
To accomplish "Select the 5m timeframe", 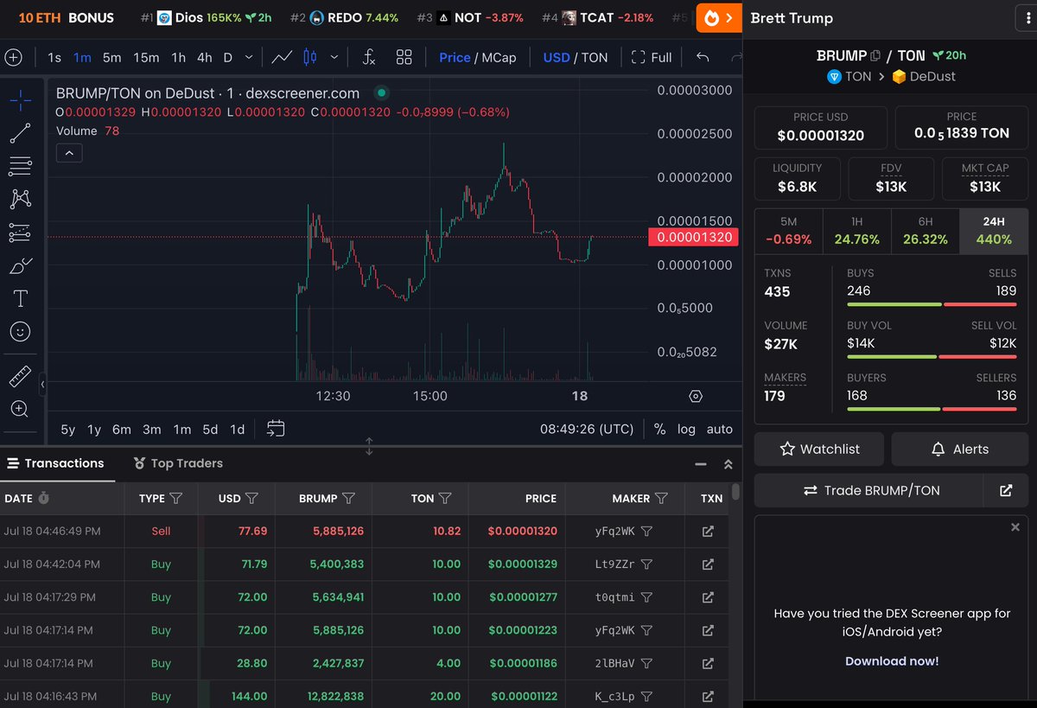I will click(x=111, y=57).
